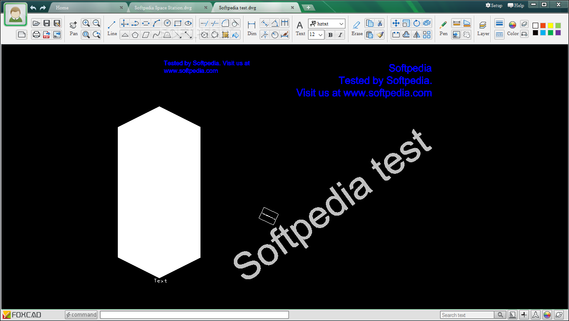Pick the yellow color swatch
The height and width of the screenshot is (321, 569).
coord(550,25)
